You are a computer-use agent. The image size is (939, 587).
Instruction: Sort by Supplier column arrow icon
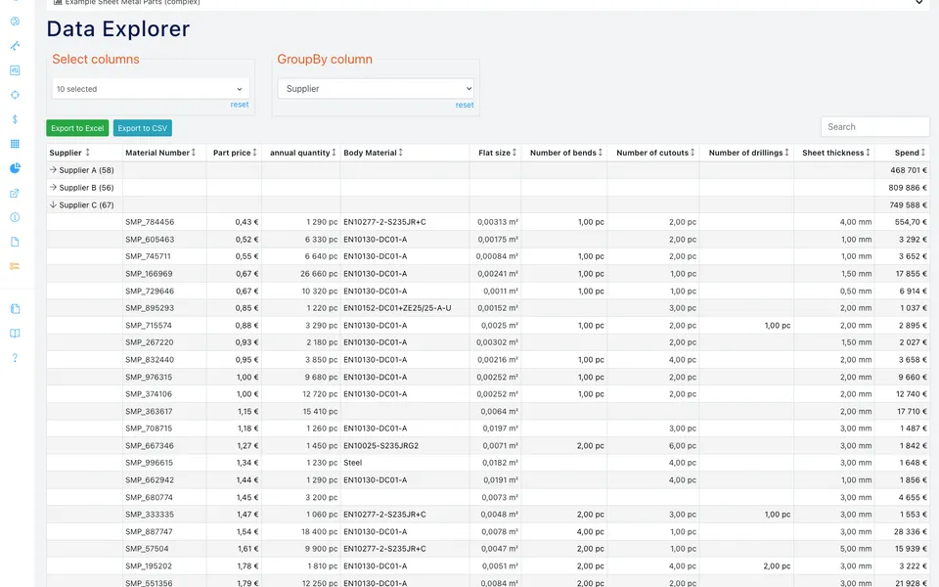click(87, 153)
